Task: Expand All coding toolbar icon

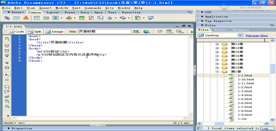Action: coord(7,56)
